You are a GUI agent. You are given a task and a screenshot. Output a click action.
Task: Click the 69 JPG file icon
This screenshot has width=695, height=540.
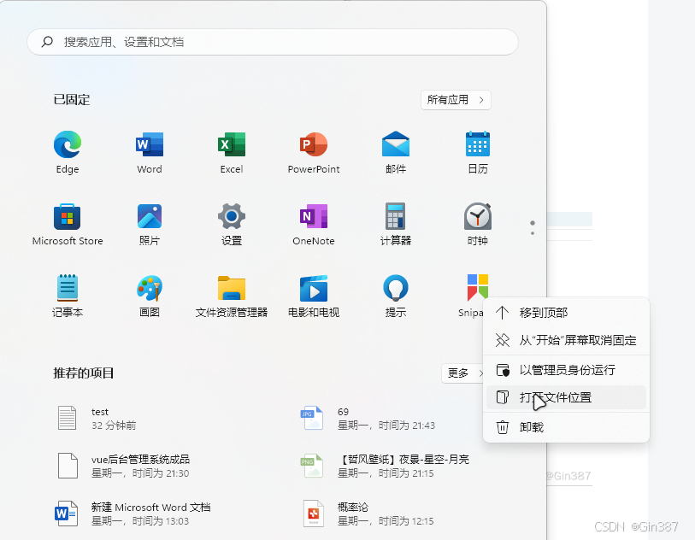coord(313,418)
